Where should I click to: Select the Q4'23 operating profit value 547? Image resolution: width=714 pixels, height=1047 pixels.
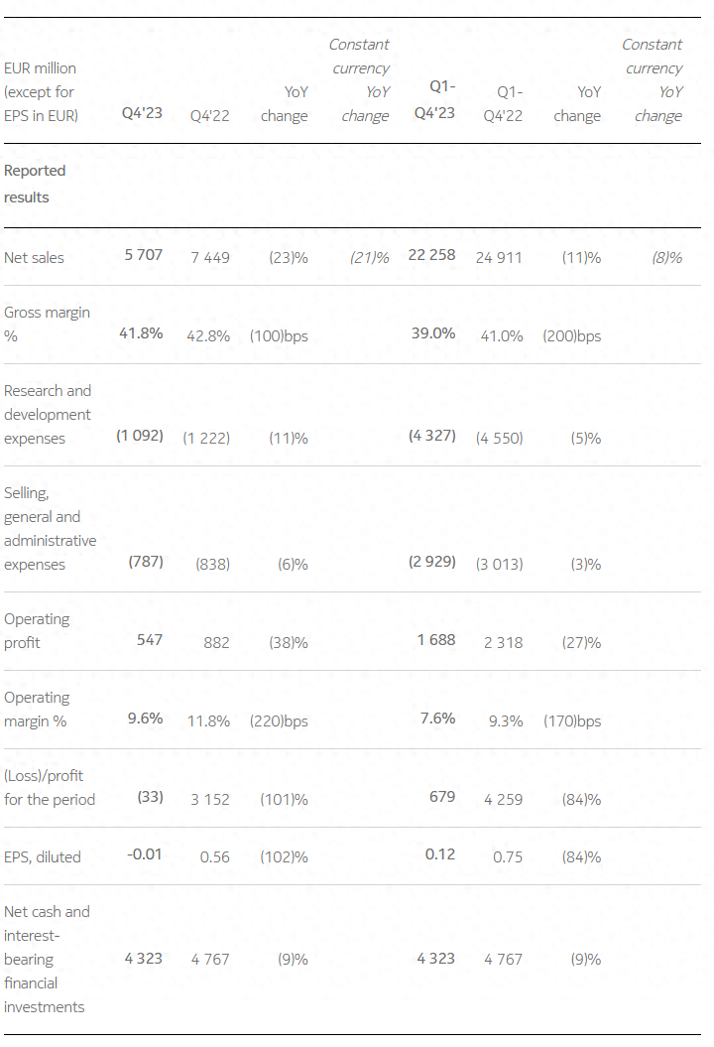pyautogui.click(x=150, y=641)
